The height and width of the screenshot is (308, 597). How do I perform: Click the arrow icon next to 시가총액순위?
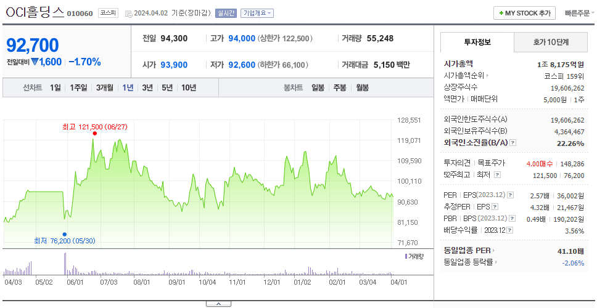point(487,76)
